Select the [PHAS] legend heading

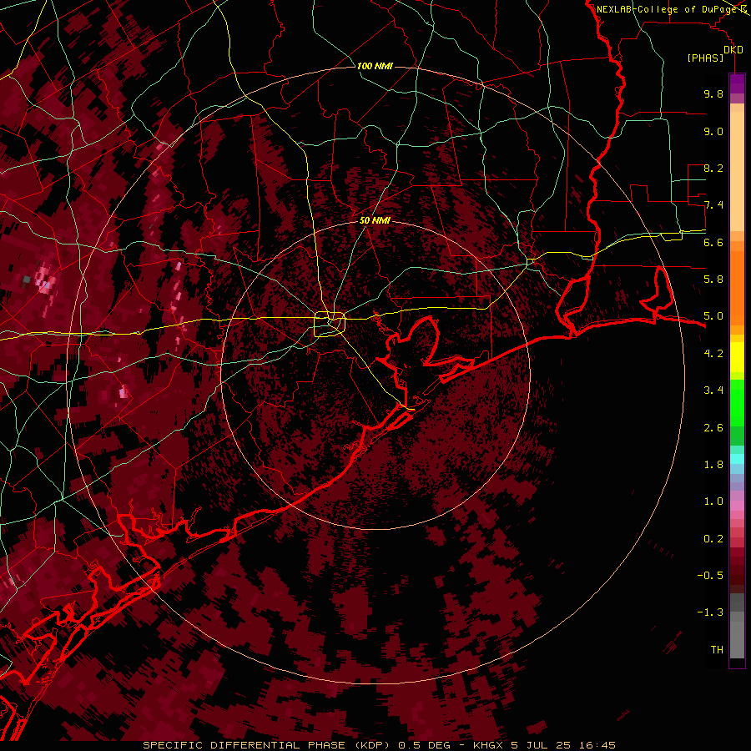pyautogui.click(x=705, y=58)
